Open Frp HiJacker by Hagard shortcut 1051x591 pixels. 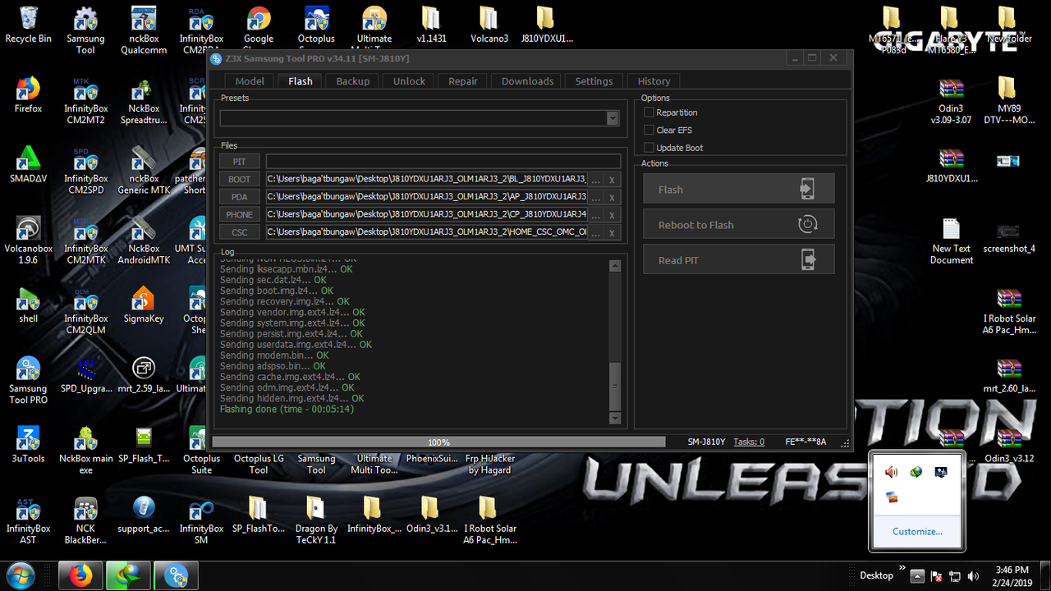click(x=489, y=463)
